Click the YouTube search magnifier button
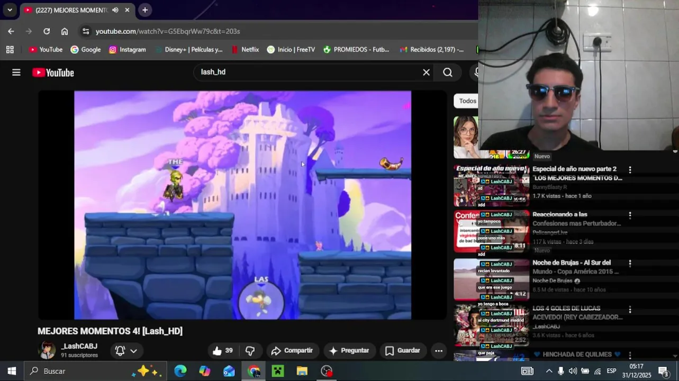This screenshot has width=679, height=381. coord(448,72)
